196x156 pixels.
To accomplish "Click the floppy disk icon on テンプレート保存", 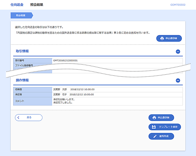I will (x=154, y=127).
